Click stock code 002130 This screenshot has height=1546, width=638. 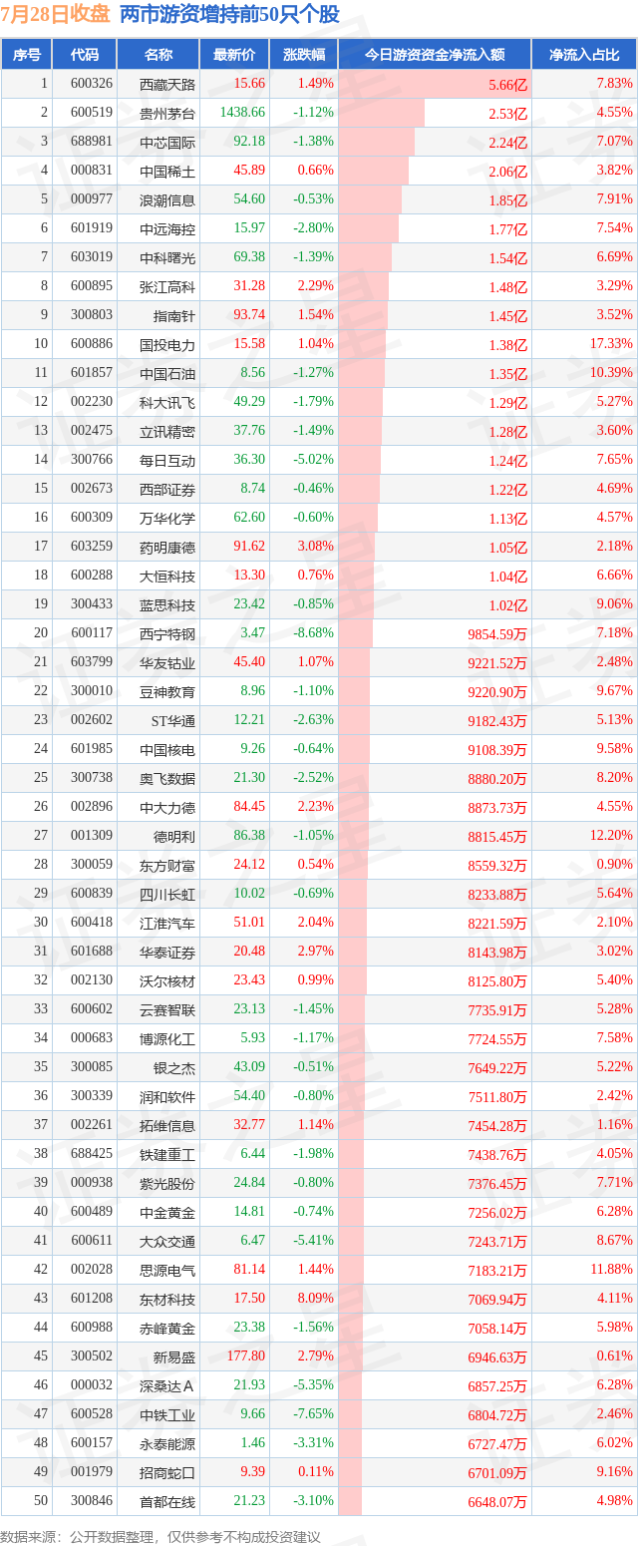coord(92,980)
